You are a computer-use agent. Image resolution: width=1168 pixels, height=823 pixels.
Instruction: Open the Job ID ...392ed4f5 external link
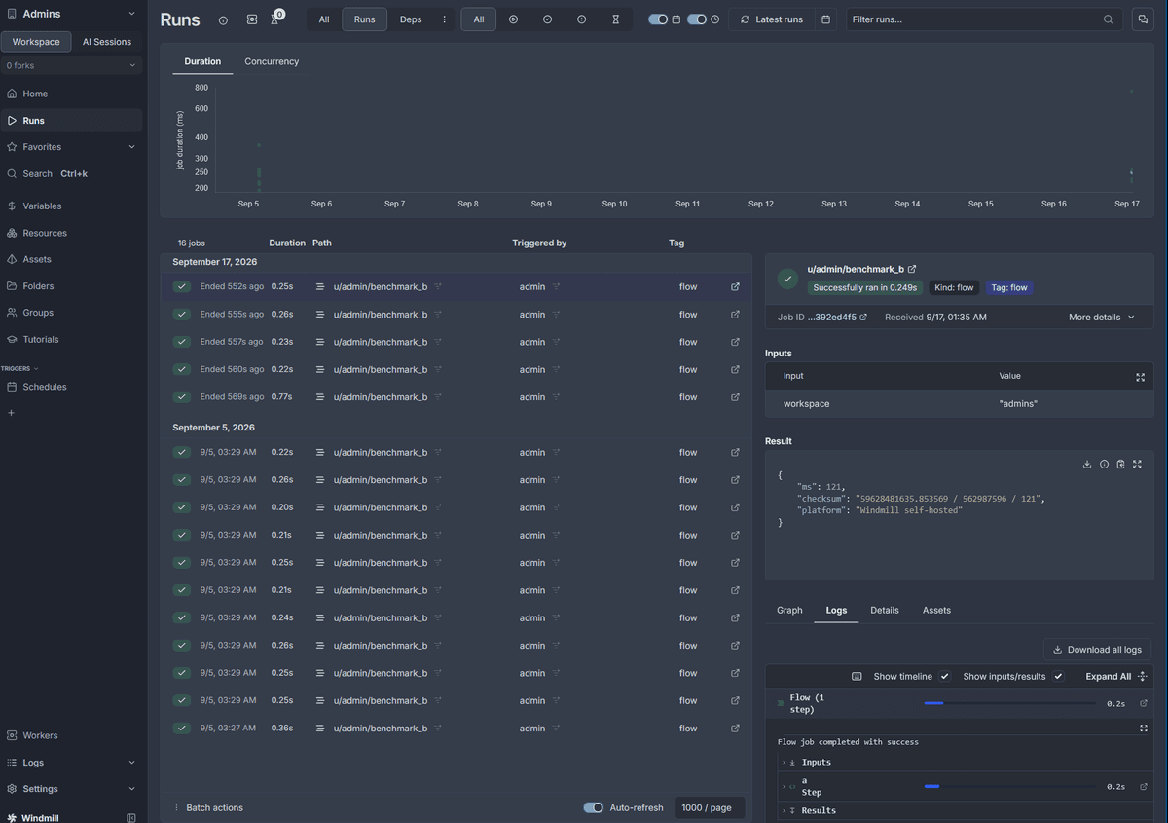[x=862, y=318]
